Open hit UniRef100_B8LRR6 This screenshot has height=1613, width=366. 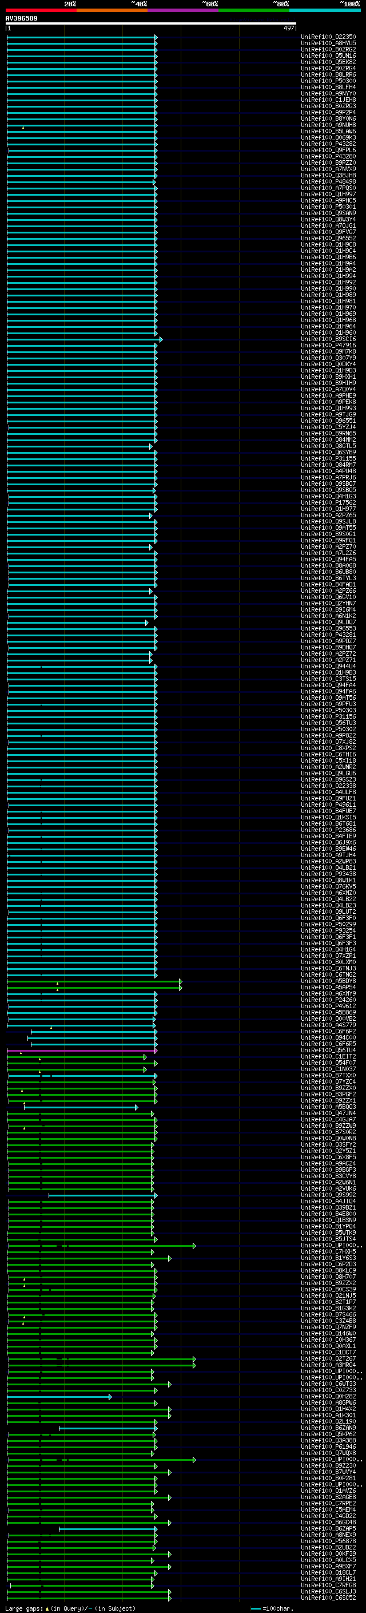328,74
